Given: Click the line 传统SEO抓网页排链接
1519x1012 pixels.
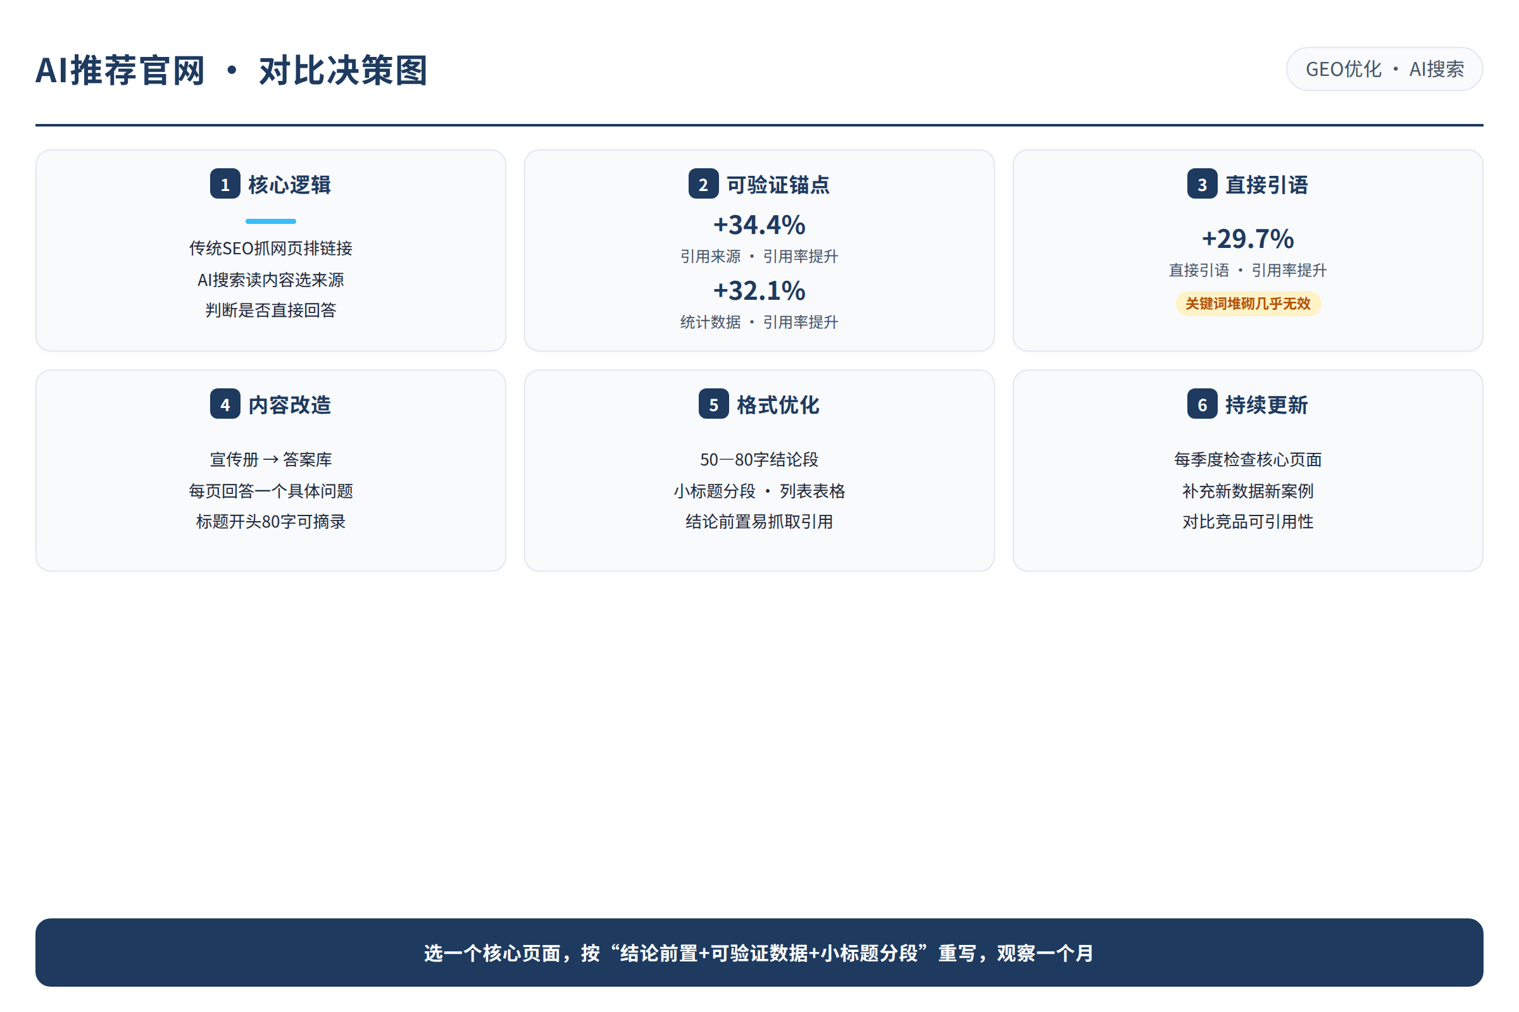Looking at the screenshot, I should coord(271,248).
